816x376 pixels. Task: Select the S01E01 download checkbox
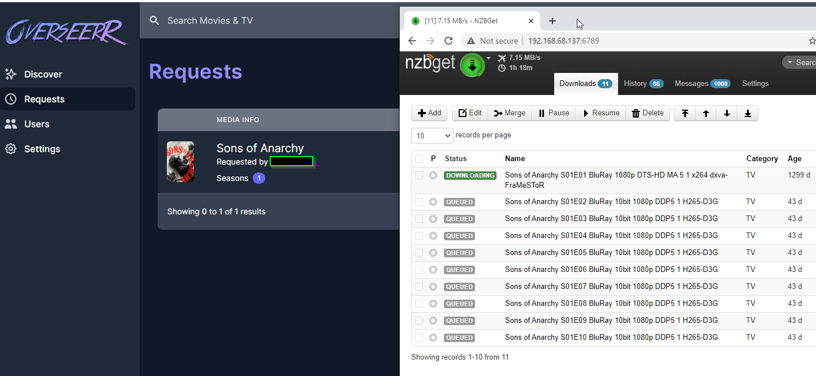pyautogui.click(x=419, y=175)
